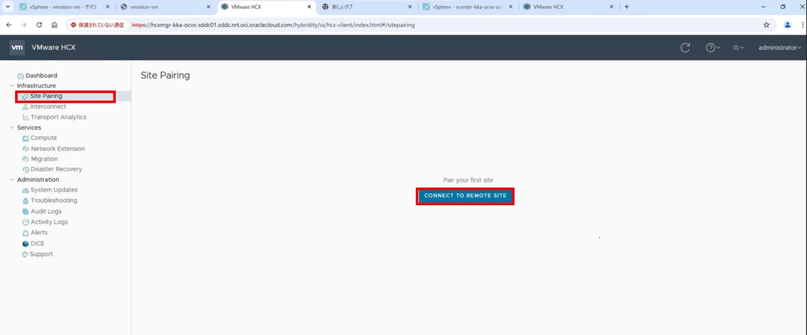
Task: Click the Dashboard icon in sidebar
Action: tap(21, 76)
